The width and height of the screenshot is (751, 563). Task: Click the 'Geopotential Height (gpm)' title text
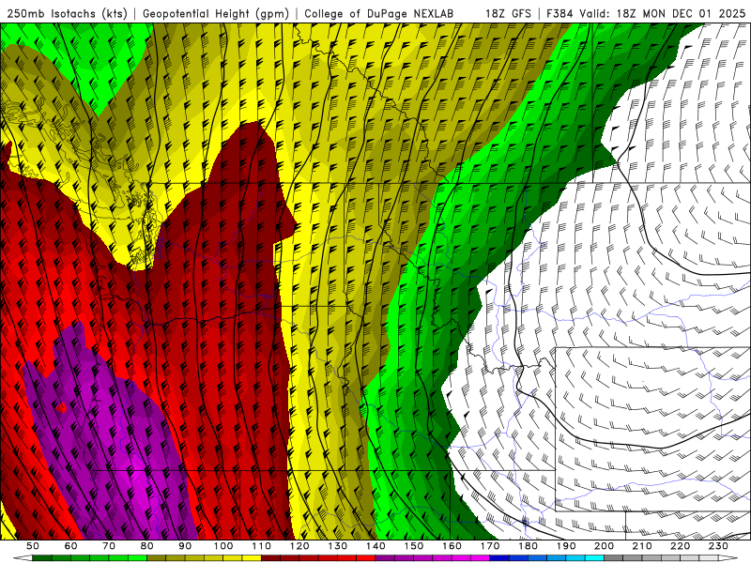coord(216,13)
